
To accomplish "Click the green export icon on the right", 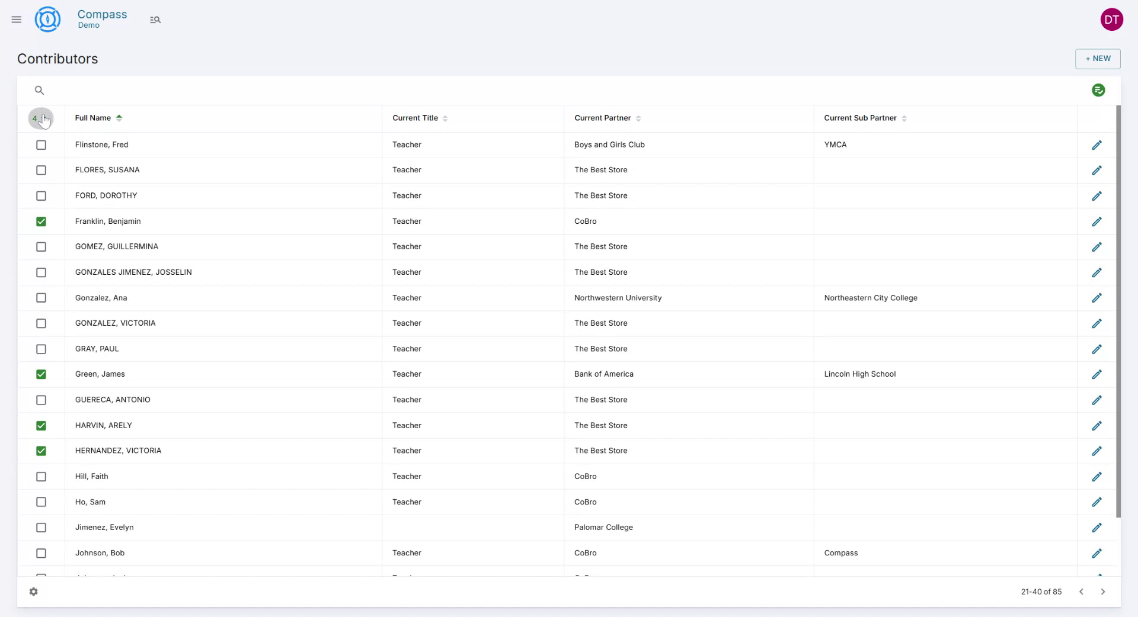I will [x=1099, y=90].
